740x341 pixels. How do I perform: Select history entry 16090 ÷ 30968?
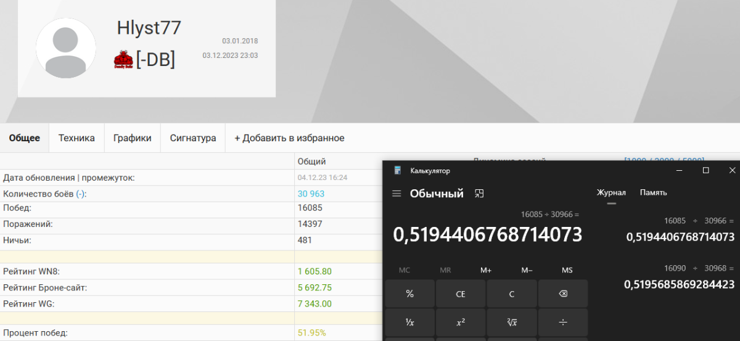[x=678, y=277]
